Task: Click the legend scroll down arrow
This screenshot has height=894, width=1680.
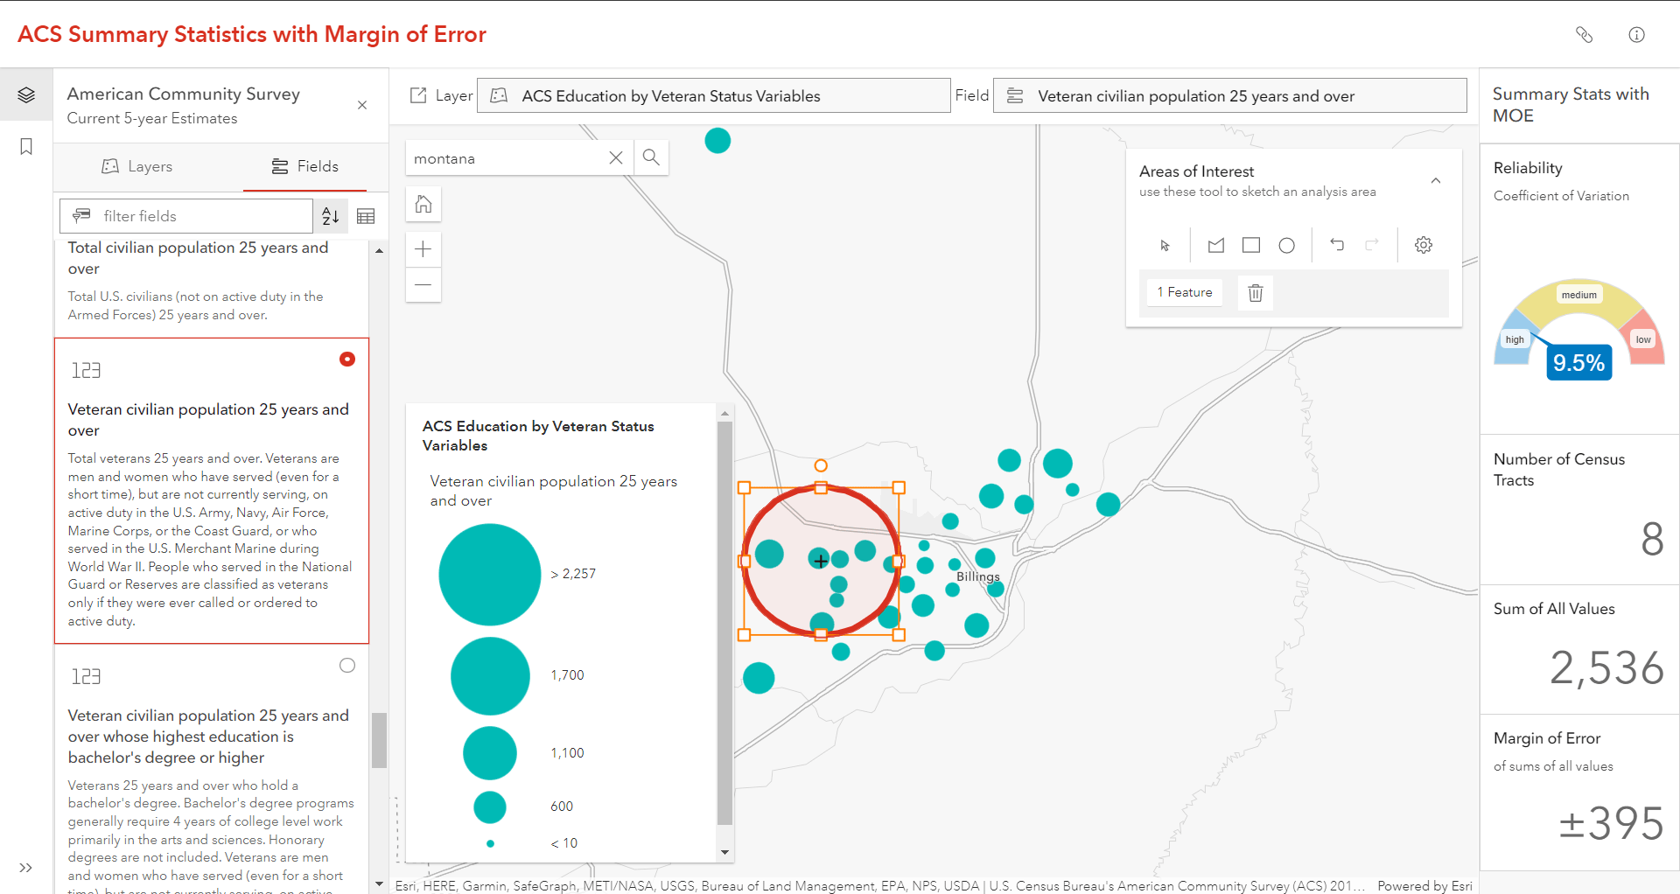Action: pyautogui.click(x=724, y=852)
